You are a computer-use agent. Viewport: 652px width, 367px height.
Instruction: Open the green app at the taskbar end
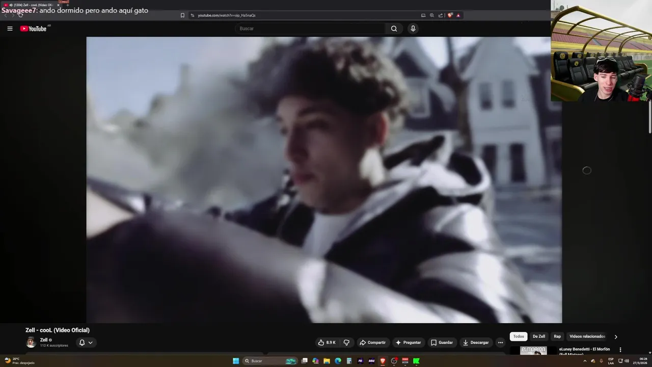(416, 361)
